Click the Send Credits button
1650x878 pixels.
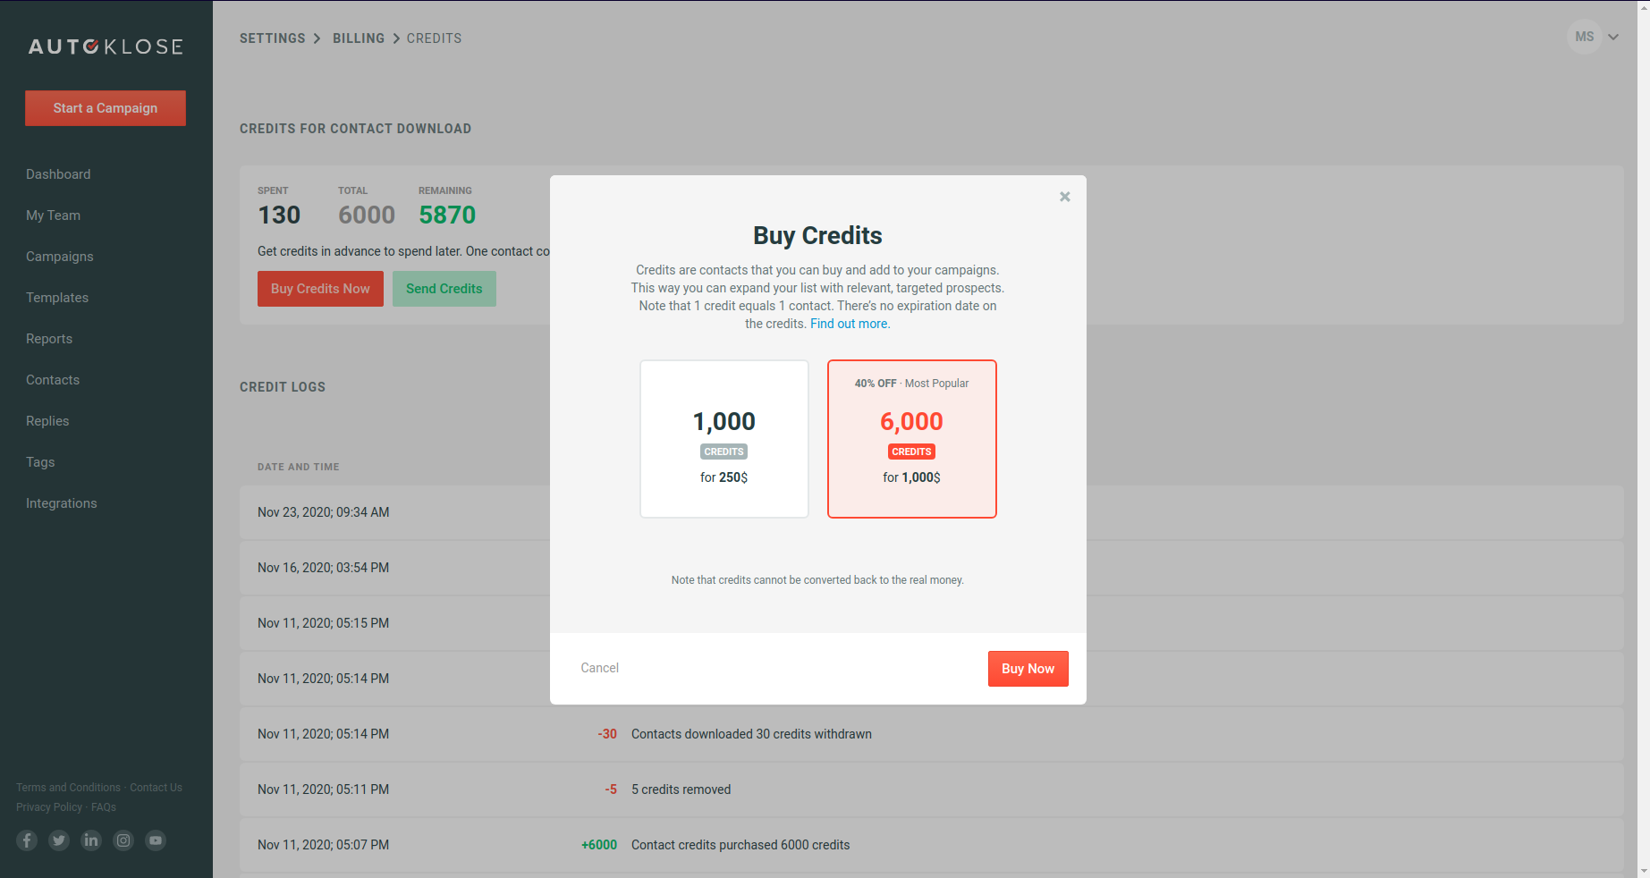pyautogui.click(x=444, y=289)
